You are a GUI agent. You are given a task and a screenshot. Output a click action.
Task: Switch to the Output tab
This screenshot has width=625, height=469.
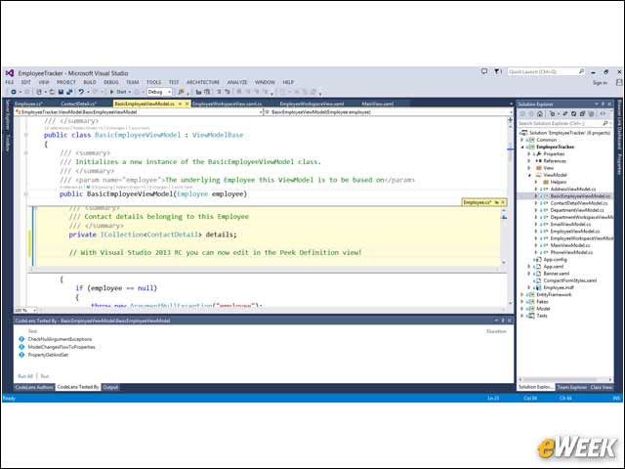(110, 387)
